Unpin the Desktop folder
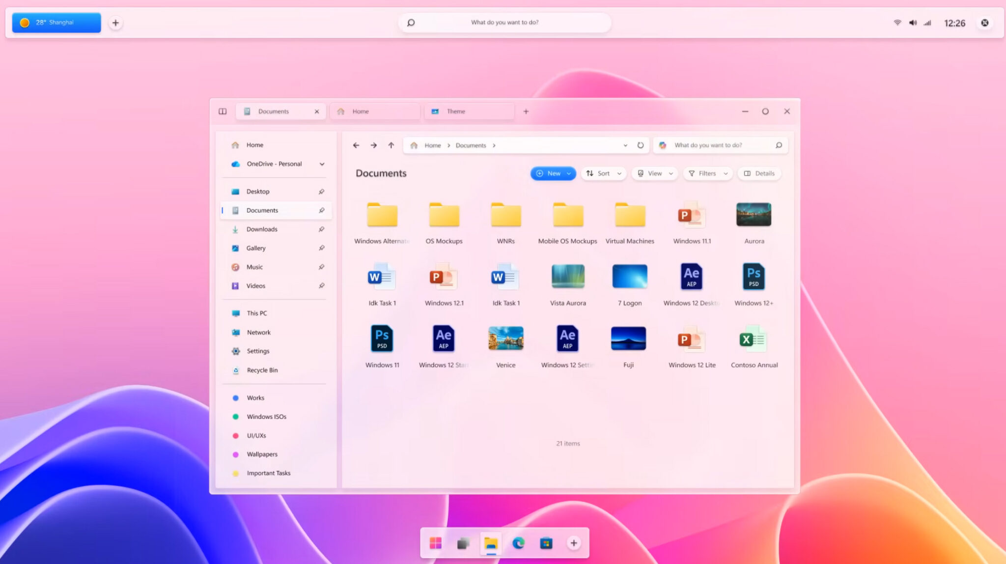 pos(322,191)
